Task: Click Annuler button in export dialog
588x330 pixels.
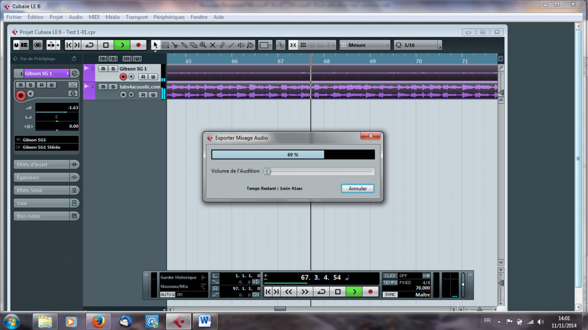Action: coord(358,189)
